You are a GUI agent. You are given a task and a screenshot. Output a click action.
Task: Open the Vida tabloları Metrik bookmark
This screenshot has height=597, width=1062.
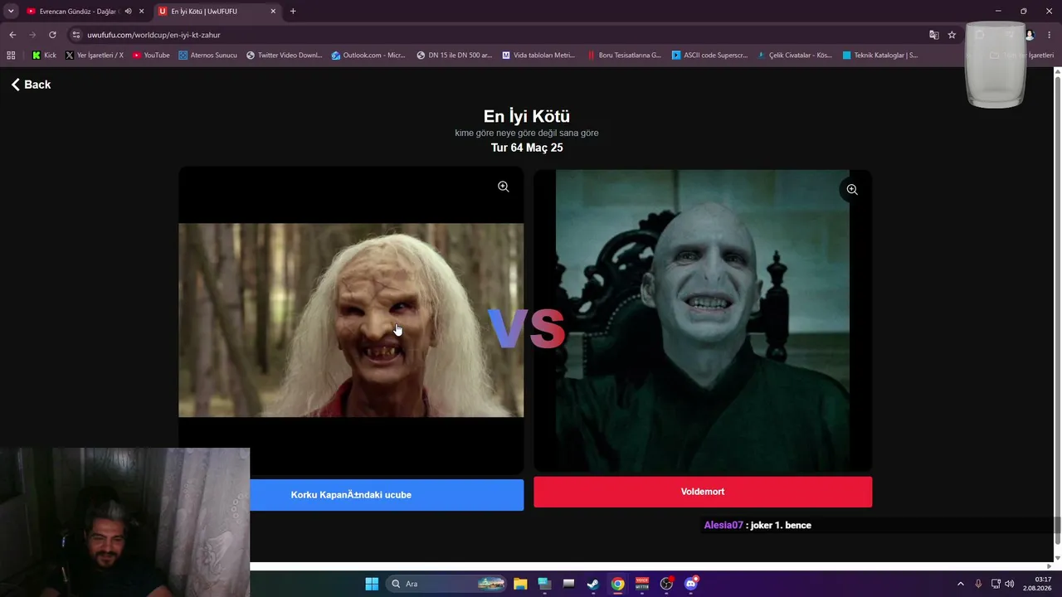pyautogui.click(x=538, y=56)
